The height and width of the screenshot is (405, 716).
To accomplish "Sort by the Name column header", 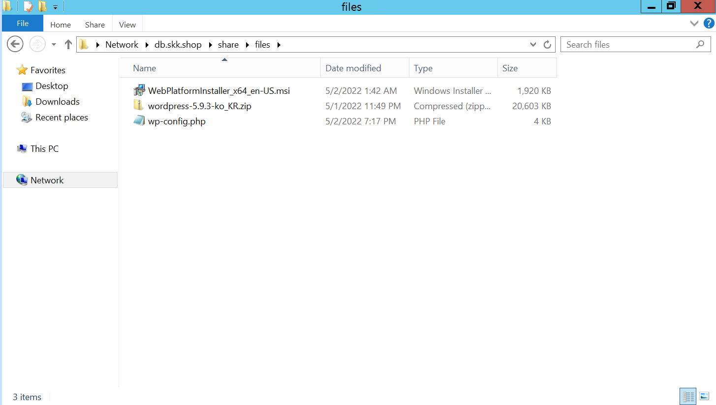I will click(220, 68).
